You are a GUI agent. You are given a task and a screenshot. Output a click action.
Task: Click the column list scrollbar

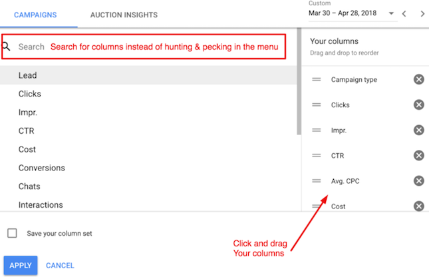point(299,81)
